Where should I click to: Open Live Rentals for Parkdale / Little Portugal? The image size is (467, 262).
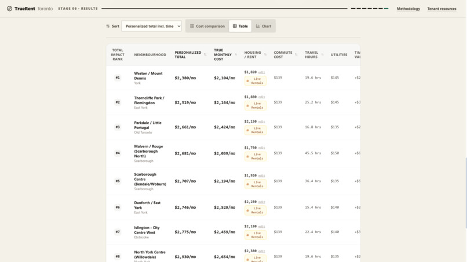256,130
